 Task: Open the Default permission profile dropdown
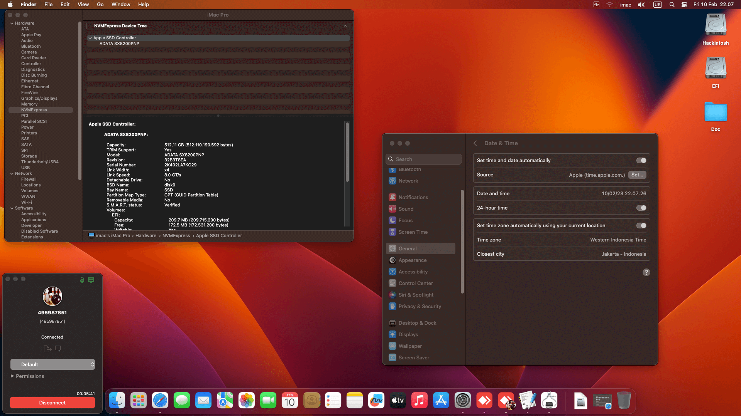click(52, 364)
